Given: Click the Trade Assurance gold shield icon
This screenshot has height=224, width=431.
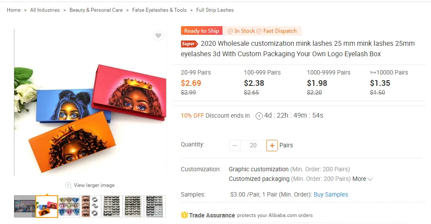Looking at the screenshot, I should [185, 215].
